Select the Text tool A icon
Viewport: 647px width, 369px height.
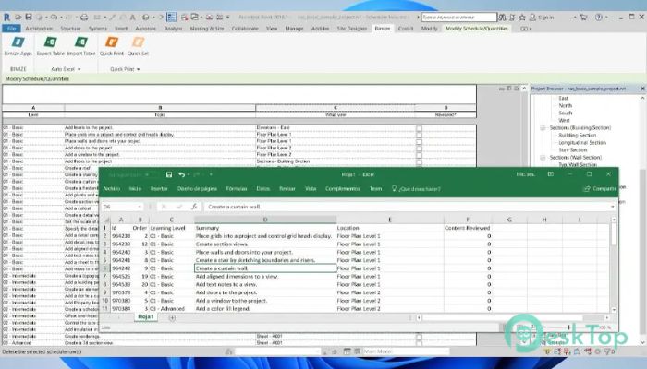point(133,18)
